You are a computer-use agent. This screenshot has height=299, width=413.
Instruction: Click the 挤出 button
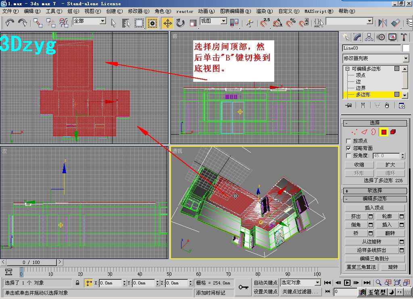coord(356,216)
